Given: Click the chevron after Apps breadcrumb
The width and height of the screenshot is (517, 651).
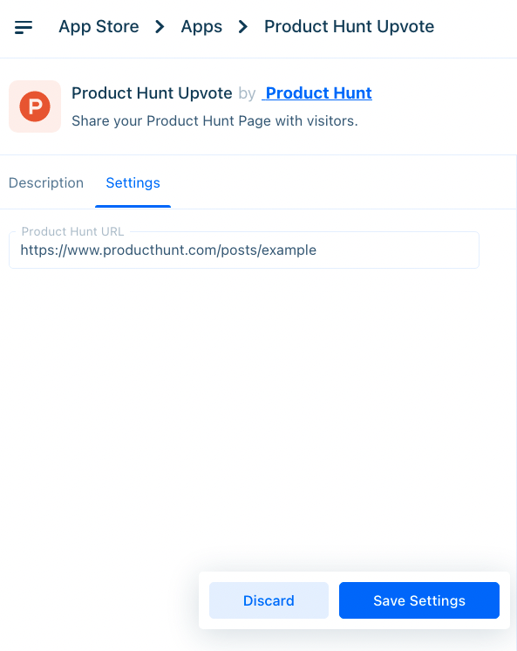Looking at the screenshot, I should click(x=243, y=27).
